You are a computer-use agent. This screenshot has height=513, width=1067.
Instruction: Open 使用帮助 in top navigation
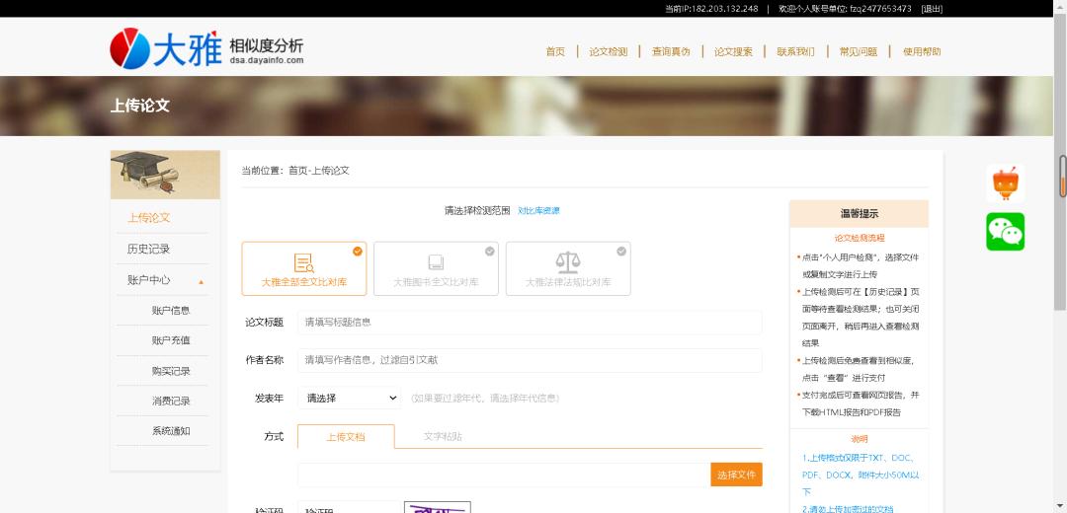(x=922, y=51)
